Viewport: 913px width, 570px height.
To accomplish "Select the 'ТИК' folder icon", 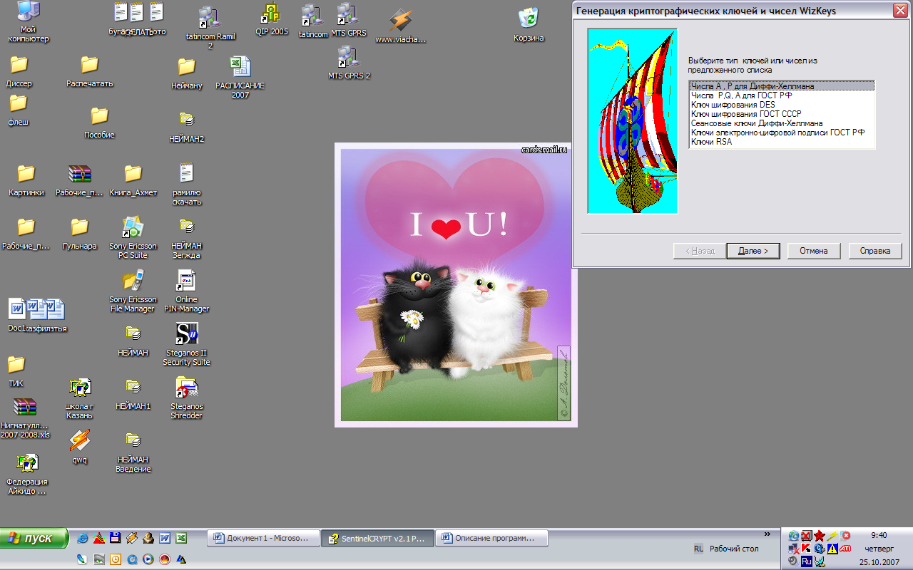I will [x=16, y=372].
